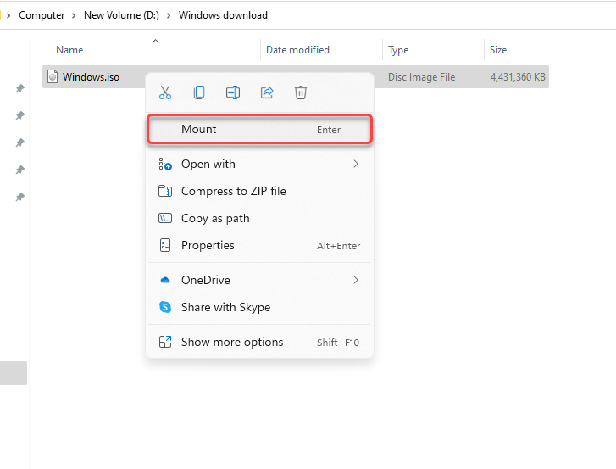616x469 pixels.
Task: Click the Cut scissors icon
Action: 165,92
